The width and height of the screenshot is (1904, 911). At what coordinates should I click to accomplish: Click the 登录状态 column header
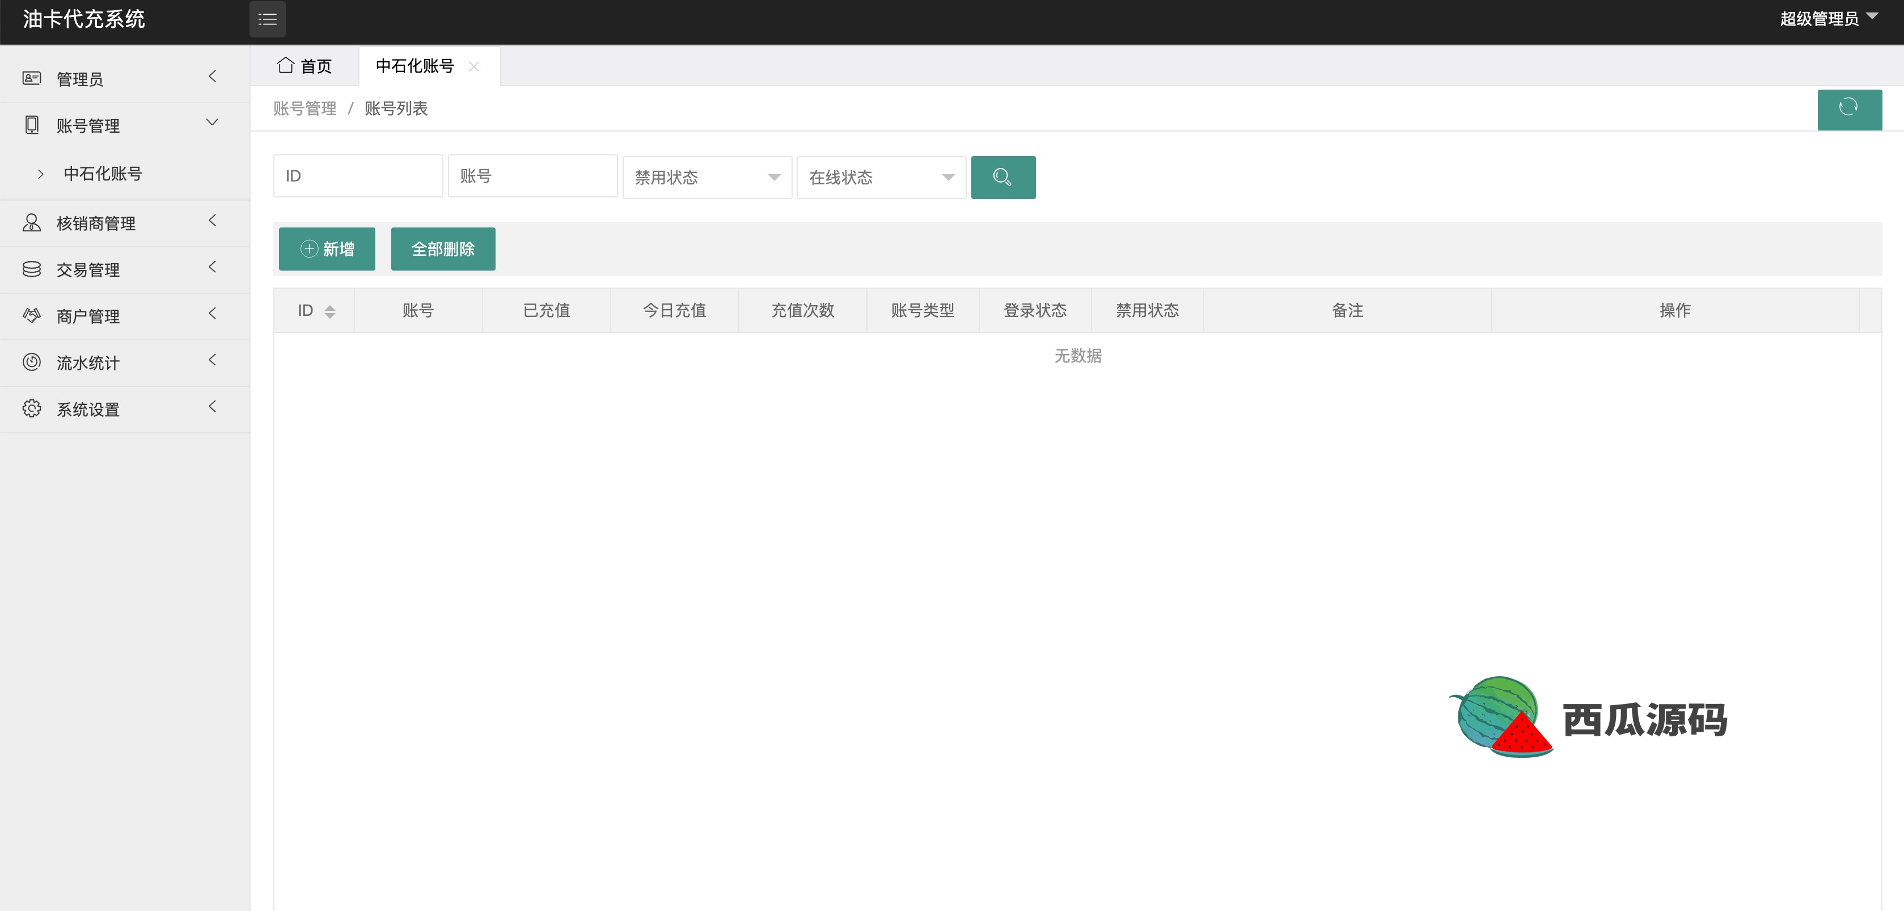[1035, 311]
